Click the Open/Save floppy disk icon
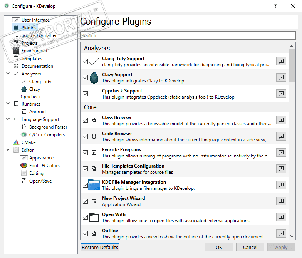 (x=24, y=181)
